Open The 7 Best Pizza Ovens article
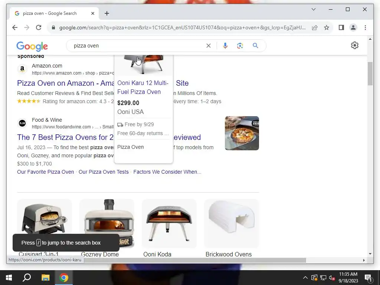 pyautogui.click(x=65, y=137)
